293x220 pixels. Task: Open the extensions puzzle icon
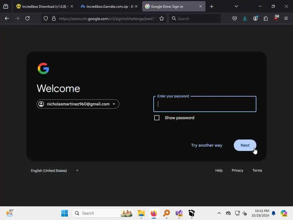click(266, 18)
